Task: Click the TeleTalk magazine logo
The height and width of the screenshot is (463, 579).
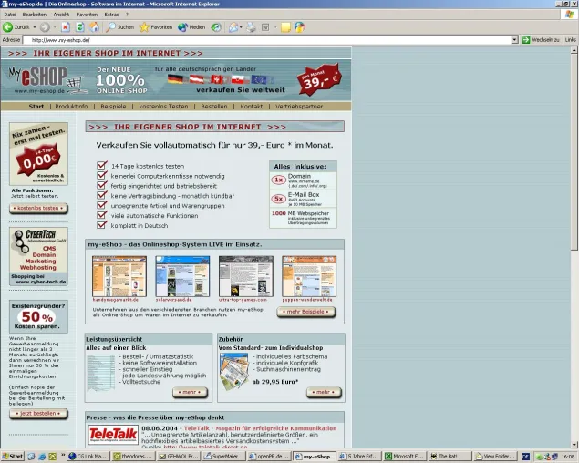Action: click(x=113, y=435)
